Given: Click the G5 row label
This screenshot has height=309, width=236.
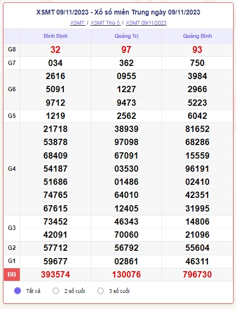Looking at the screenshot, I should coord(12,115).
